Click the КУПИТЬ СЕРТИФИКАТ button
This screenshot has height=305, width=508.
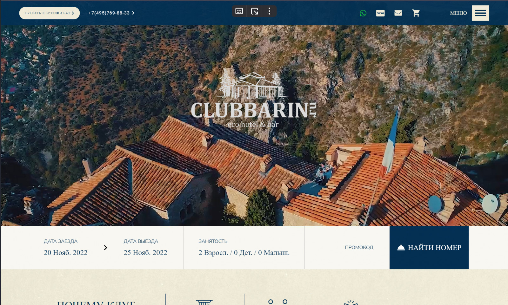49,13
